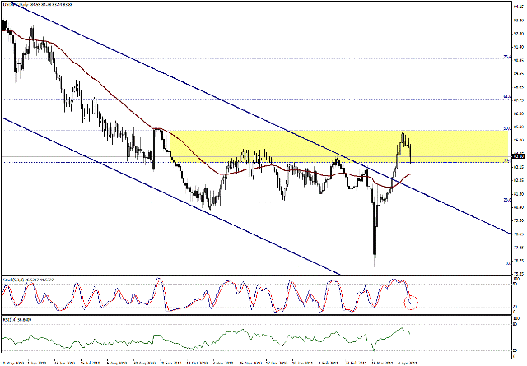Image resolution: width=527 pixels, height=366 pixels.
Task: Click the 100 scale label of the stochastic panel
Action: tap(515, 280)
